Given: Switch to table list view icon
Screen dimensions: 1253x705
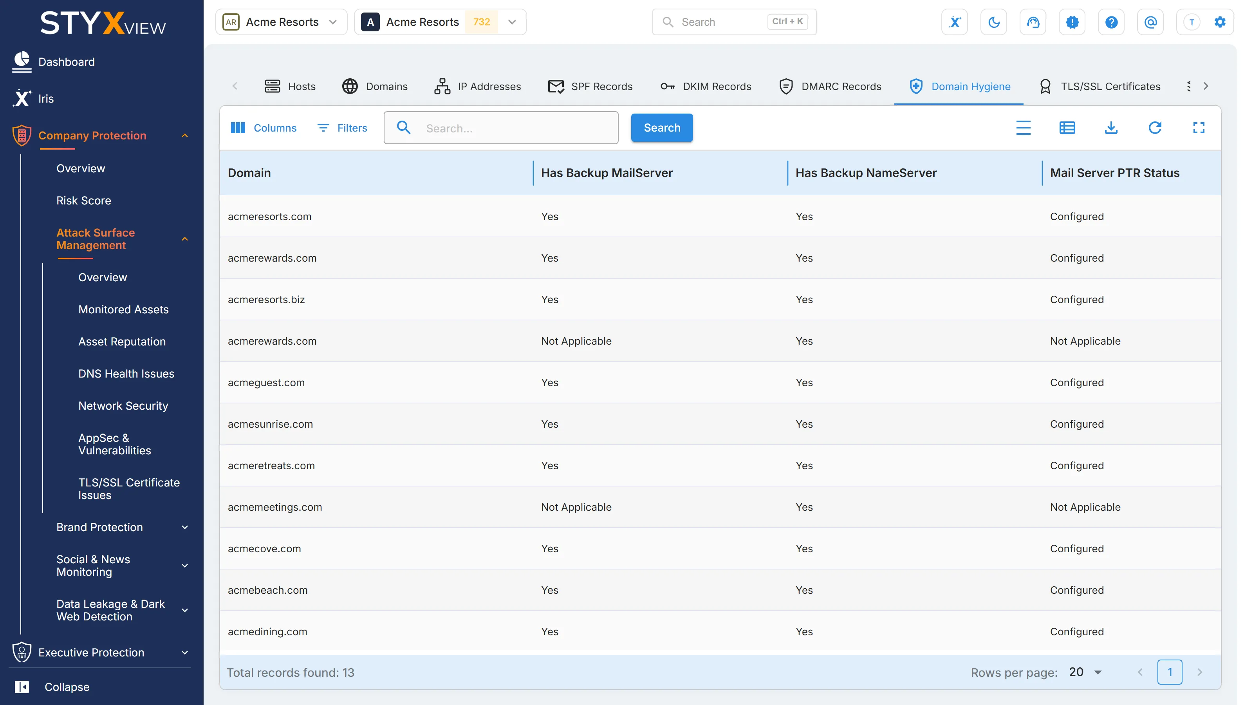Looking at the screenshot, I should coord(1067,128).
